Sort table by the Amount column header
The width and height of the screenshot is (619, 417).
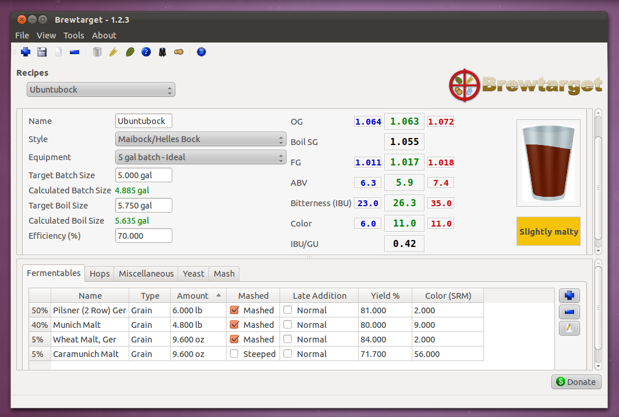tap(198, 296)
